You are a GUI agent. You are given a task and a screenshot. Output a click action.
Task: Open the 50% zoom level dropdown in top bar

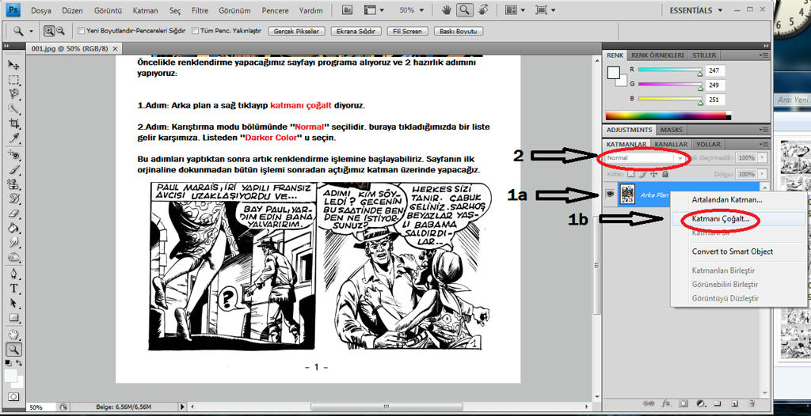411,10
